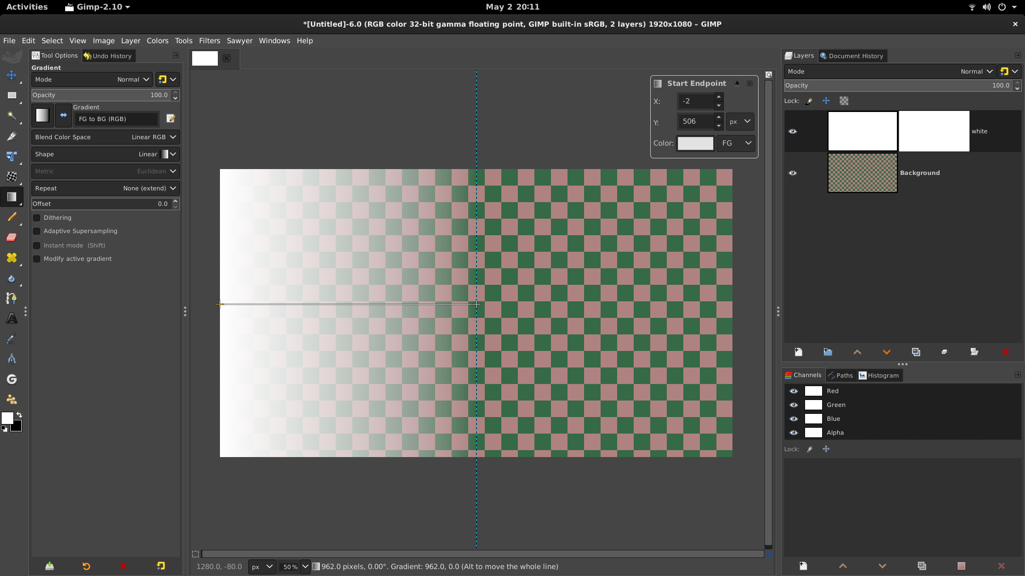Click the Start Endpoint color swatch

point(695,143)
